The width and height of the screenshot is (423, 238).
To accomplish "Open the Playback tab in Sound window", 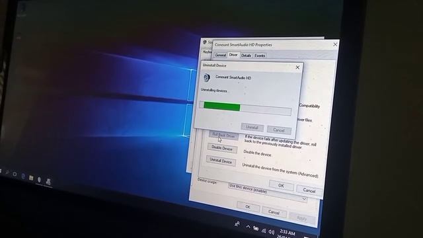I will [x=207, y=52].
